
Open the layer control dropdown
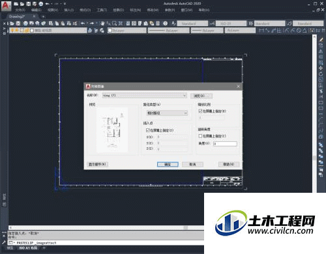coord(48,31)
